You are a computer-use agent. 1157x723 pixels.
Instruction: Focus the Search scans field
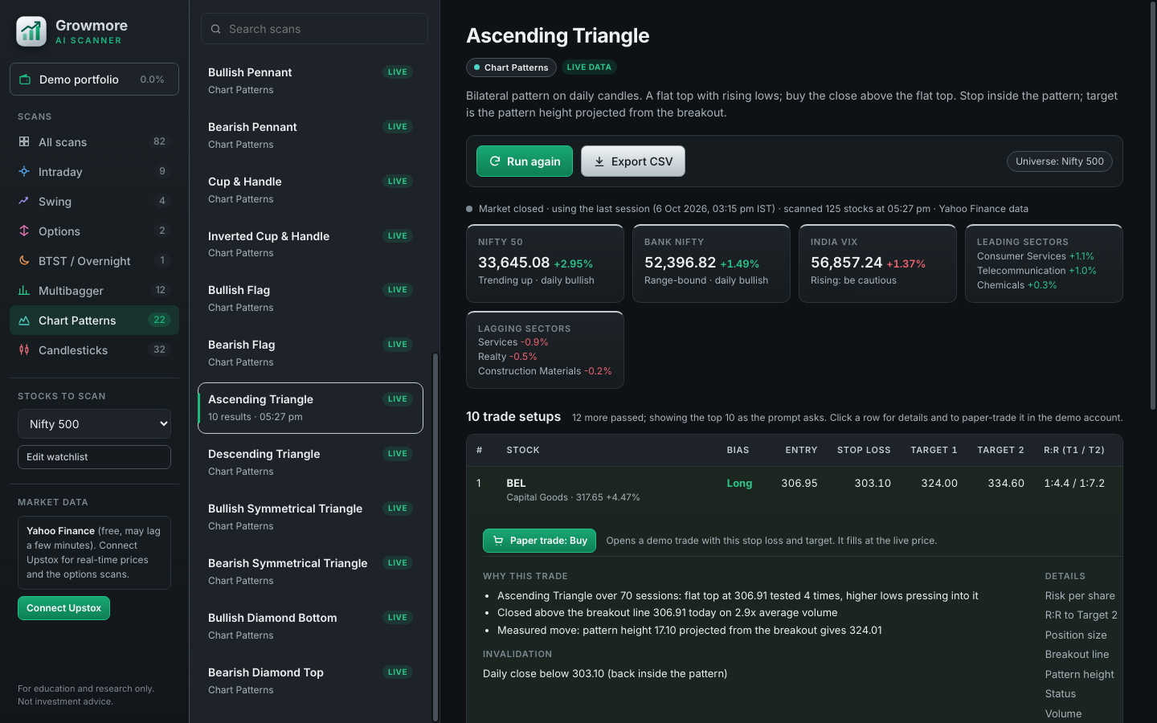coord(314,29)
